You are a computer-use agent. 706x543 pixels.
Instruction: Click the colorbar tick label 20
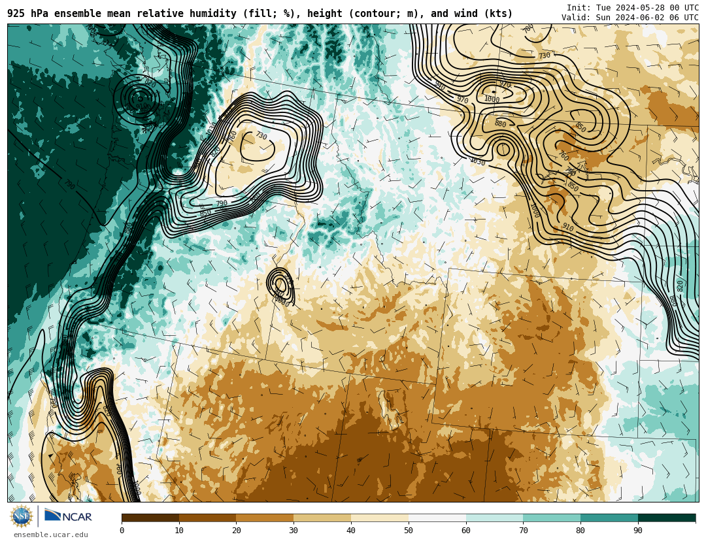(237, 531)
